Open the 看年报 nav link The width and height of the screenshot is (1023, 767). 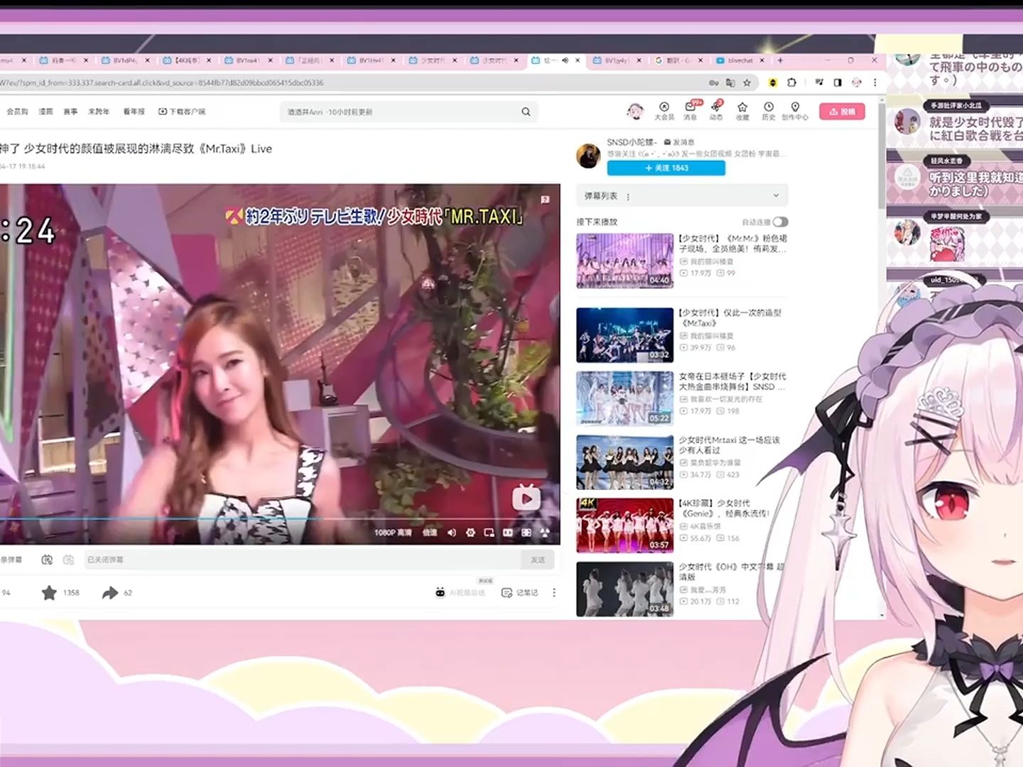[134, 111]
